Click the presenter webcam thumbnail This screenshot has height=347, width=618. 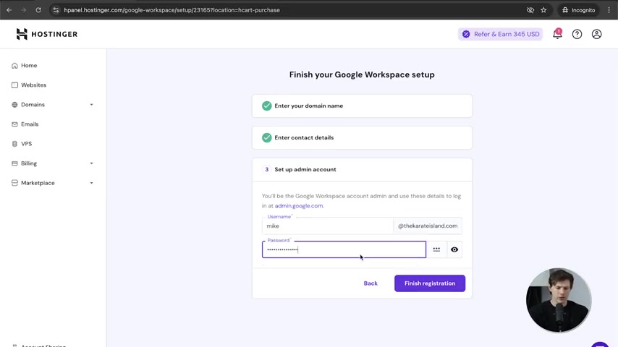click(559, 300)
